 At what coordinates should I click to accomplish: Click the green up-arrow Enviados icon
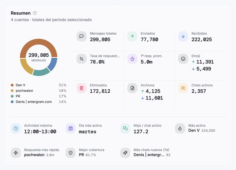132,36
